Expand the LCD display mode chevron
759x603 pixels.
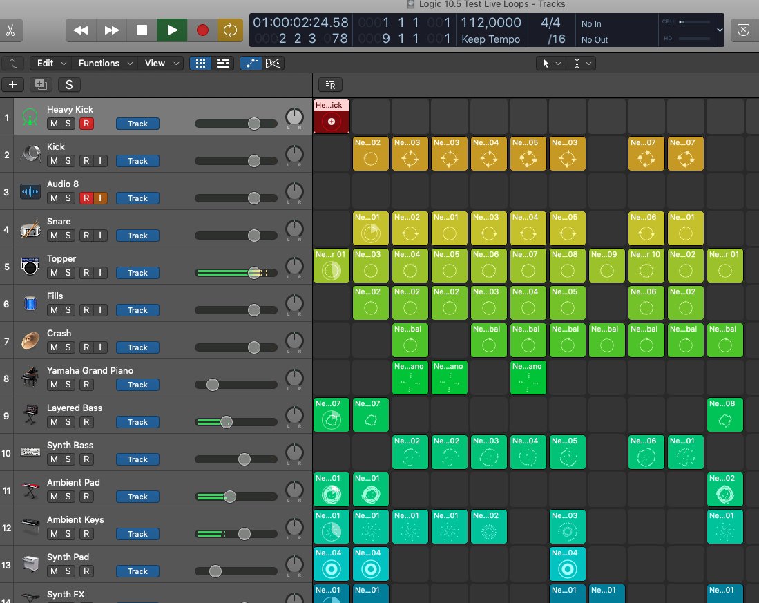pyautogui.click(x=720, y=30)
